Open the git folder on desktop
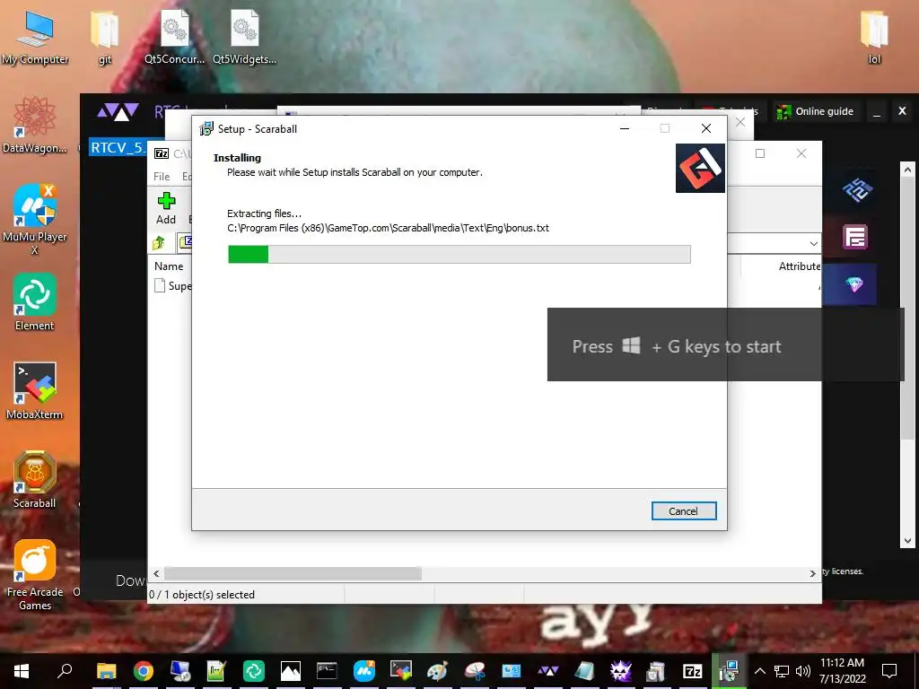Viewport: 919px width, 689px height. [x=104, y=38]
